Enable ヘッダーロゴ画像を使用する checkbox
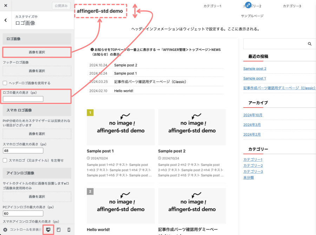316x235 pixels. 5,83
